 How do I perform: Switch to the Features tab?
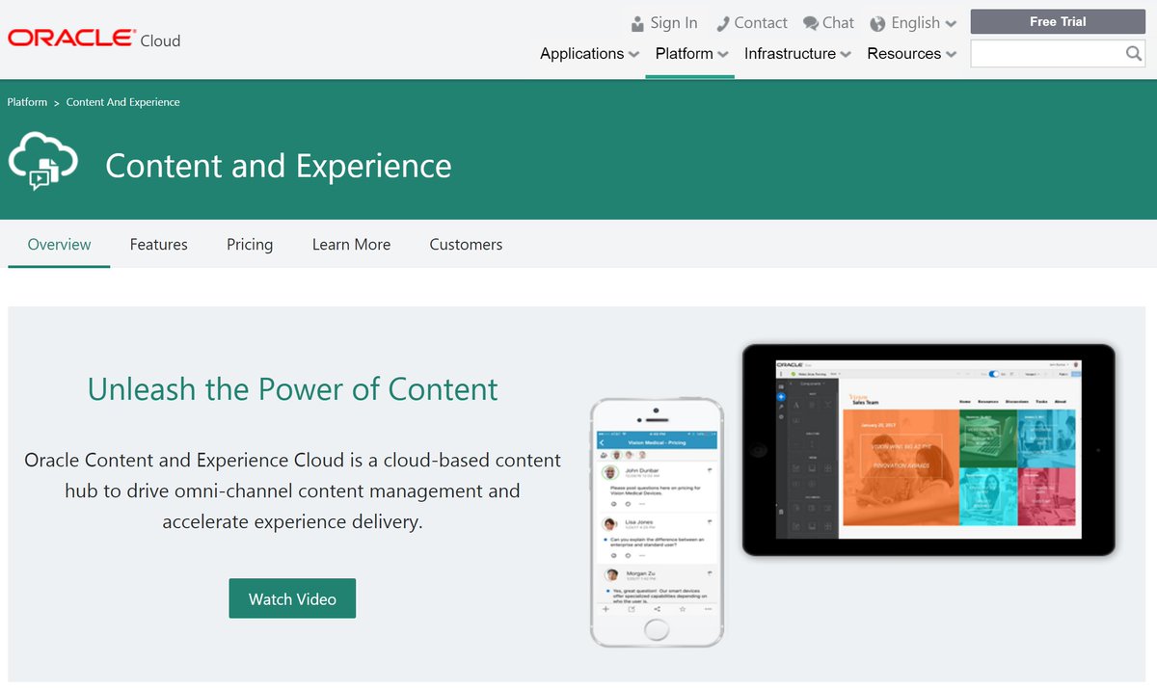[158, 245]
